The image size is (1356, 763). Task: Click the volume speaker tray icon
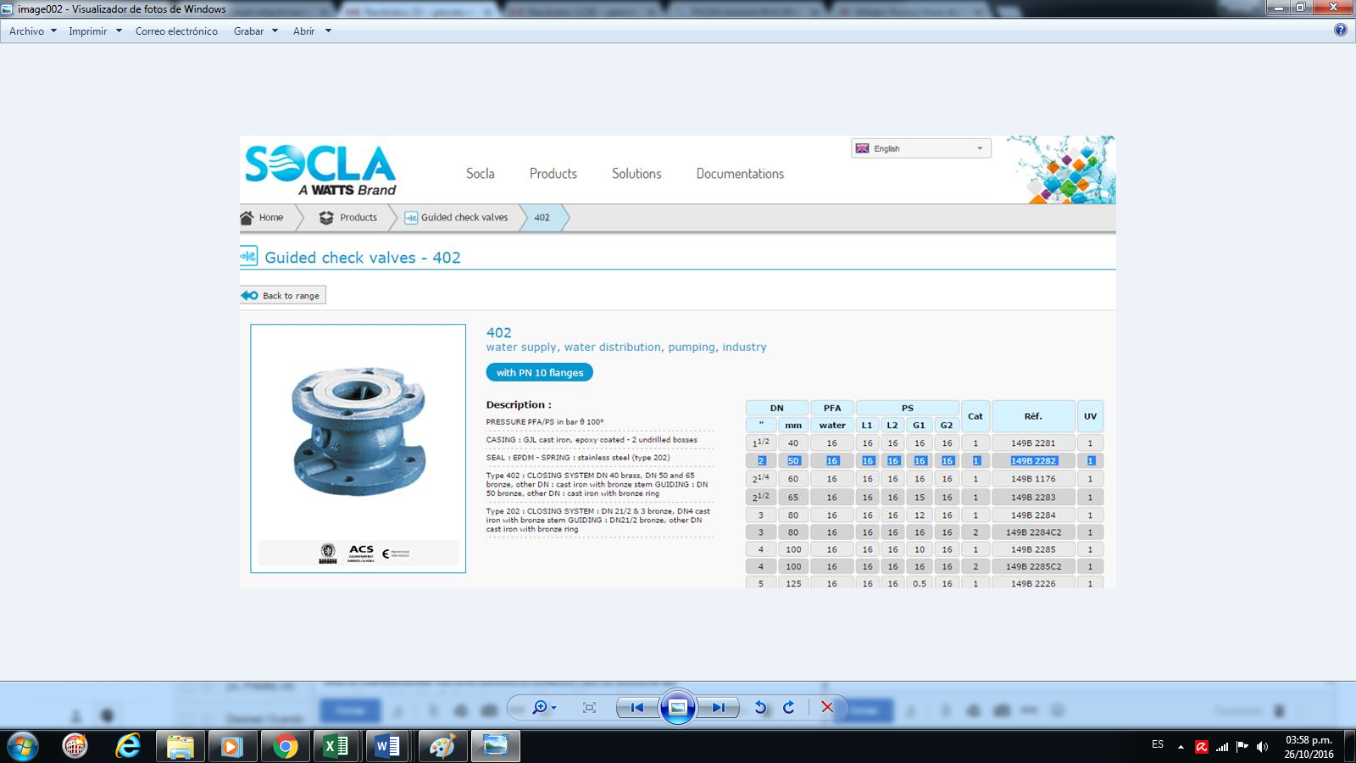coord(1263,747)
